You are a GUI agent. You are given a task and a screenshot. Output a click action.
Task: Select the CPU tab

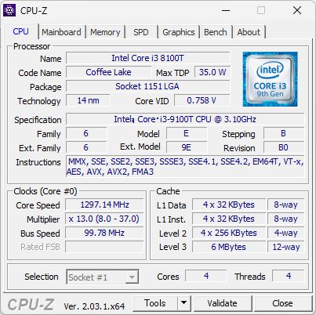(21, 31)
